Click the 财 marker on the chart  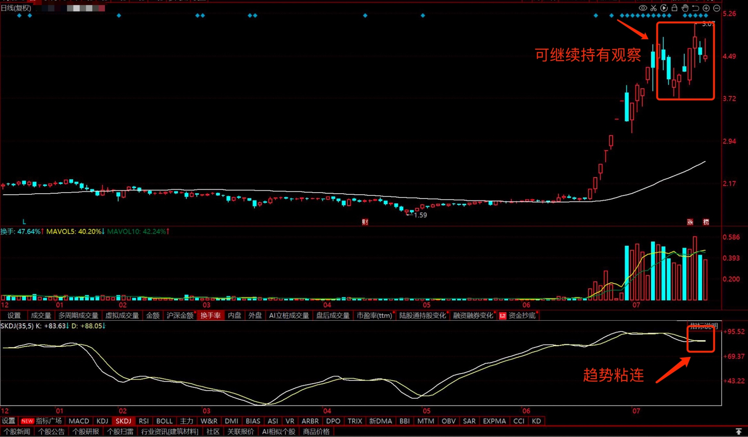(365, 222)
